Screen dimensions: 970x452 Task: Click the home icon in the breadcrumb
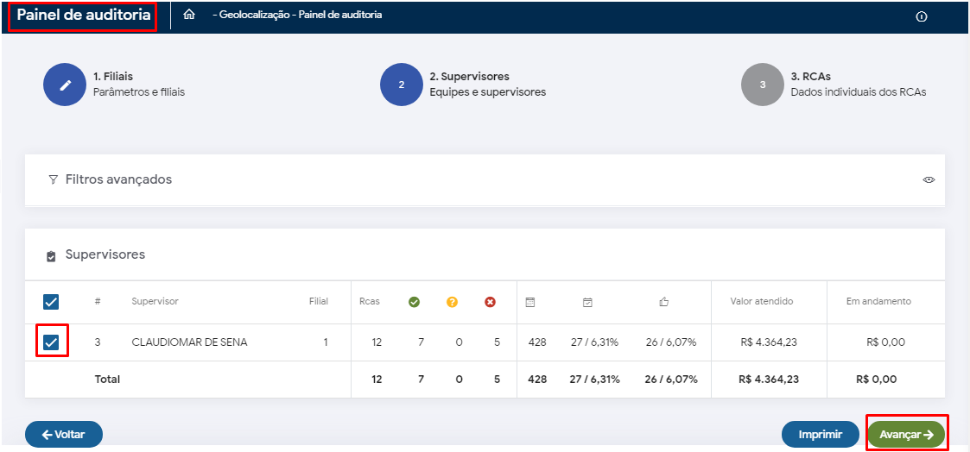(x=189, y=16)
